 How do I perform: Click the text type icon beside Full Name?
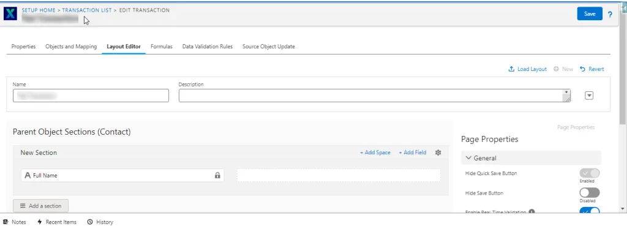click(28, 175)
